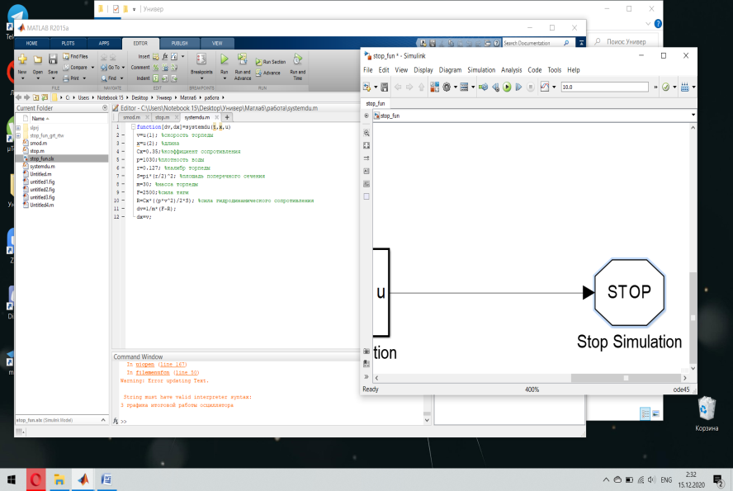The image size is (733, 491).
Task: Switch to the PUBLISH ribbon tab
Action: coord(179,42)
